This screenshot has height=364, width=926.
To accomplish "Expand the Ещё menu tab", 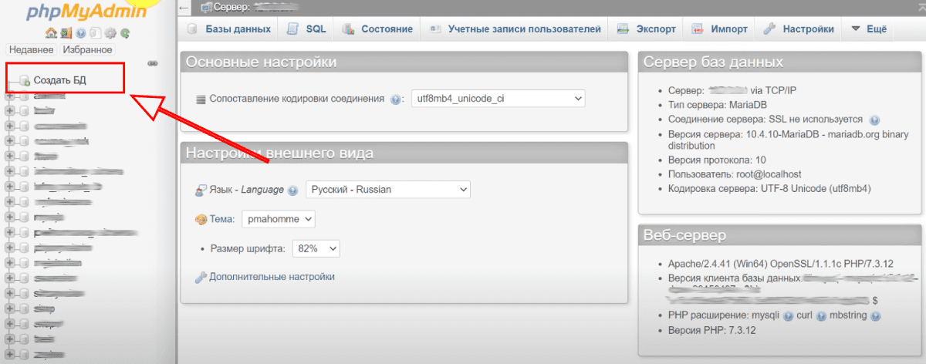I will coord(868,29).
